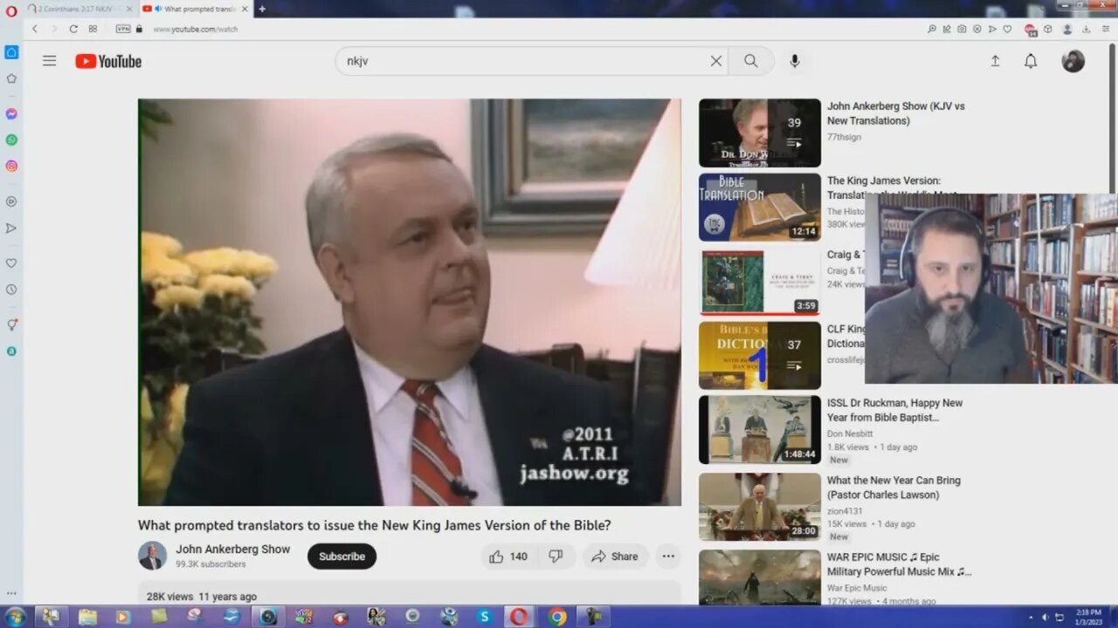Open a new browser tab with plus
Viewport: 1118px width, 628px height.
261,9
